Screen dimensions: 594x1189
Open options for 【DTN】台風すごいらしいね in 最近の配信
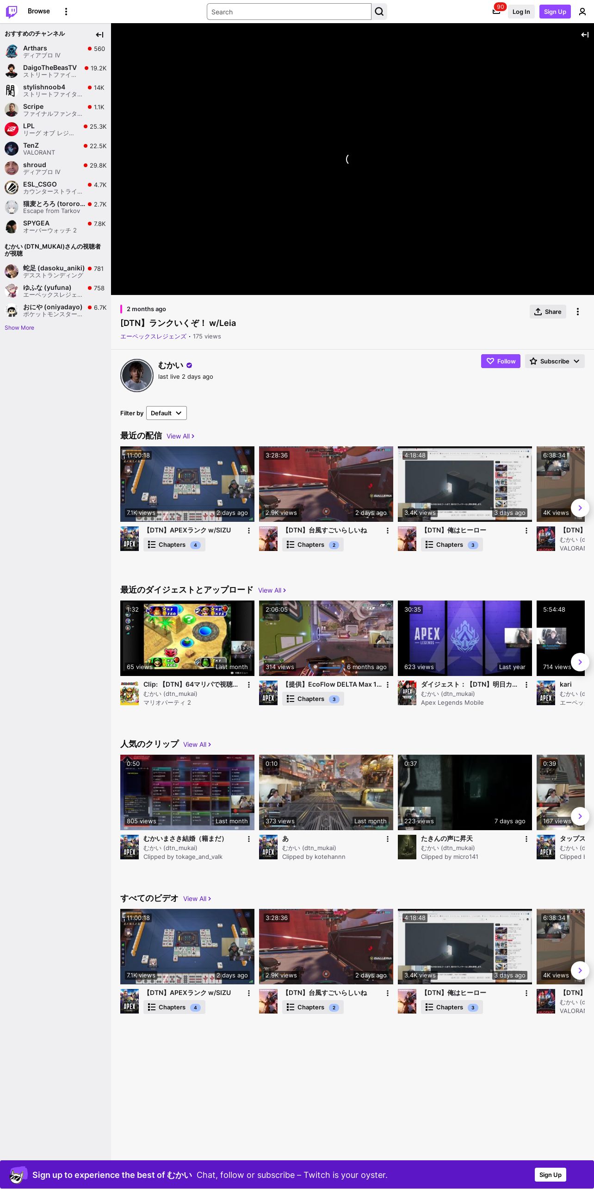[x=388, y=531]
